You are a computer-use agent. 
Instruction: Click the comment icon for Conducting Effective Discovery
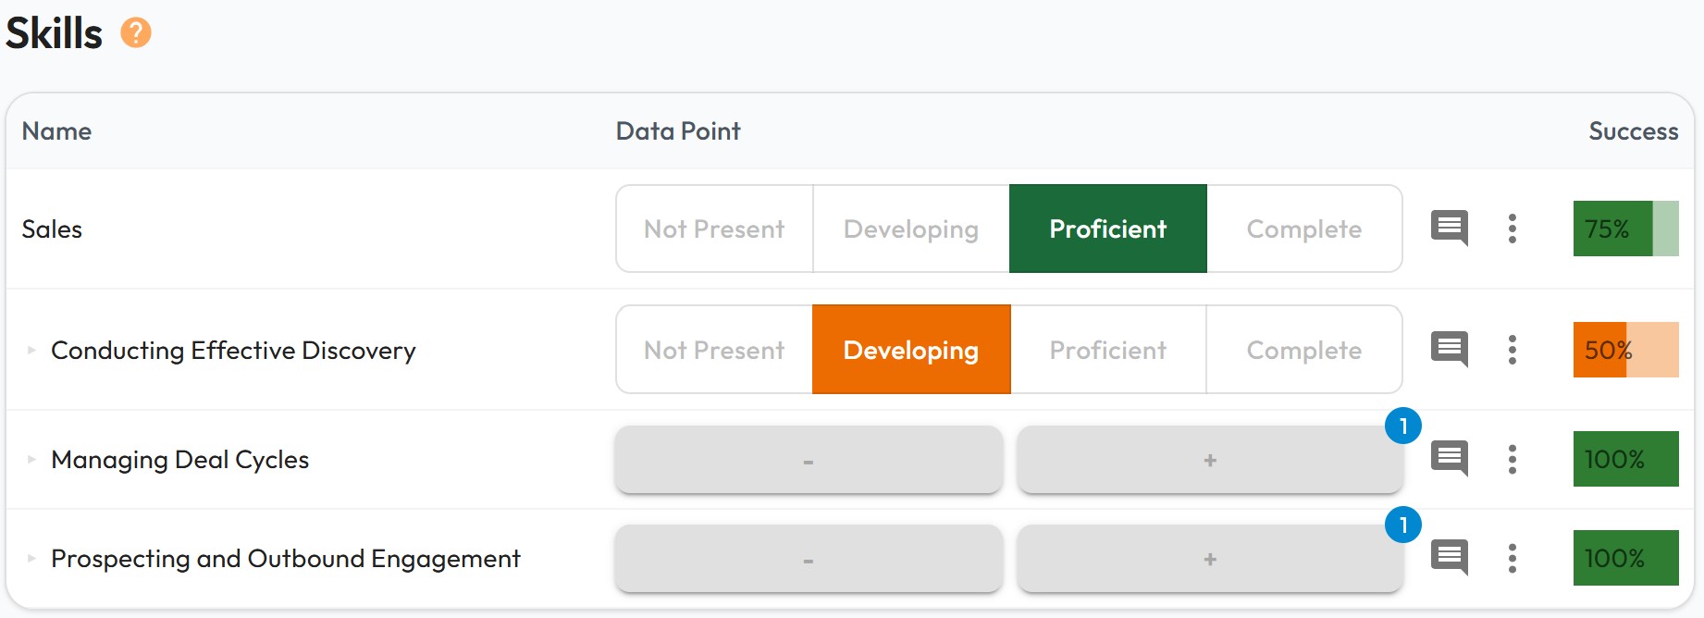point(1449,350)
